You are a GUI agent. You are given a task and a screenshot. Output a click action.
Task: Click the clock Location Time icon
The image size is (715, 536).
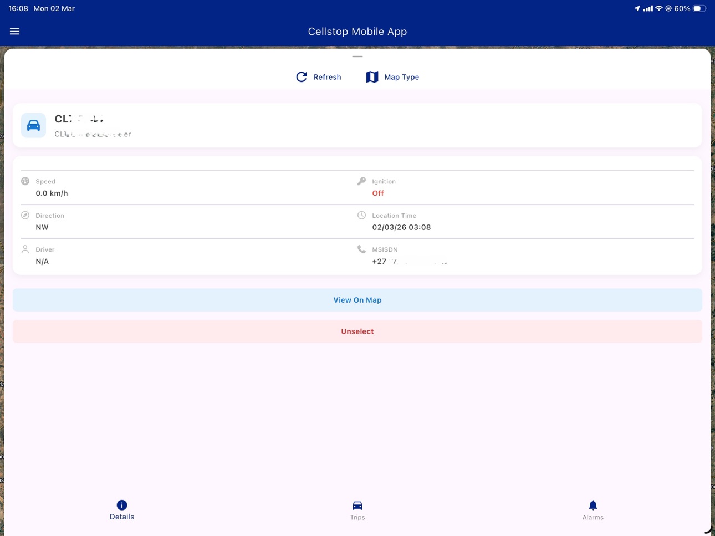click(361, 215)
